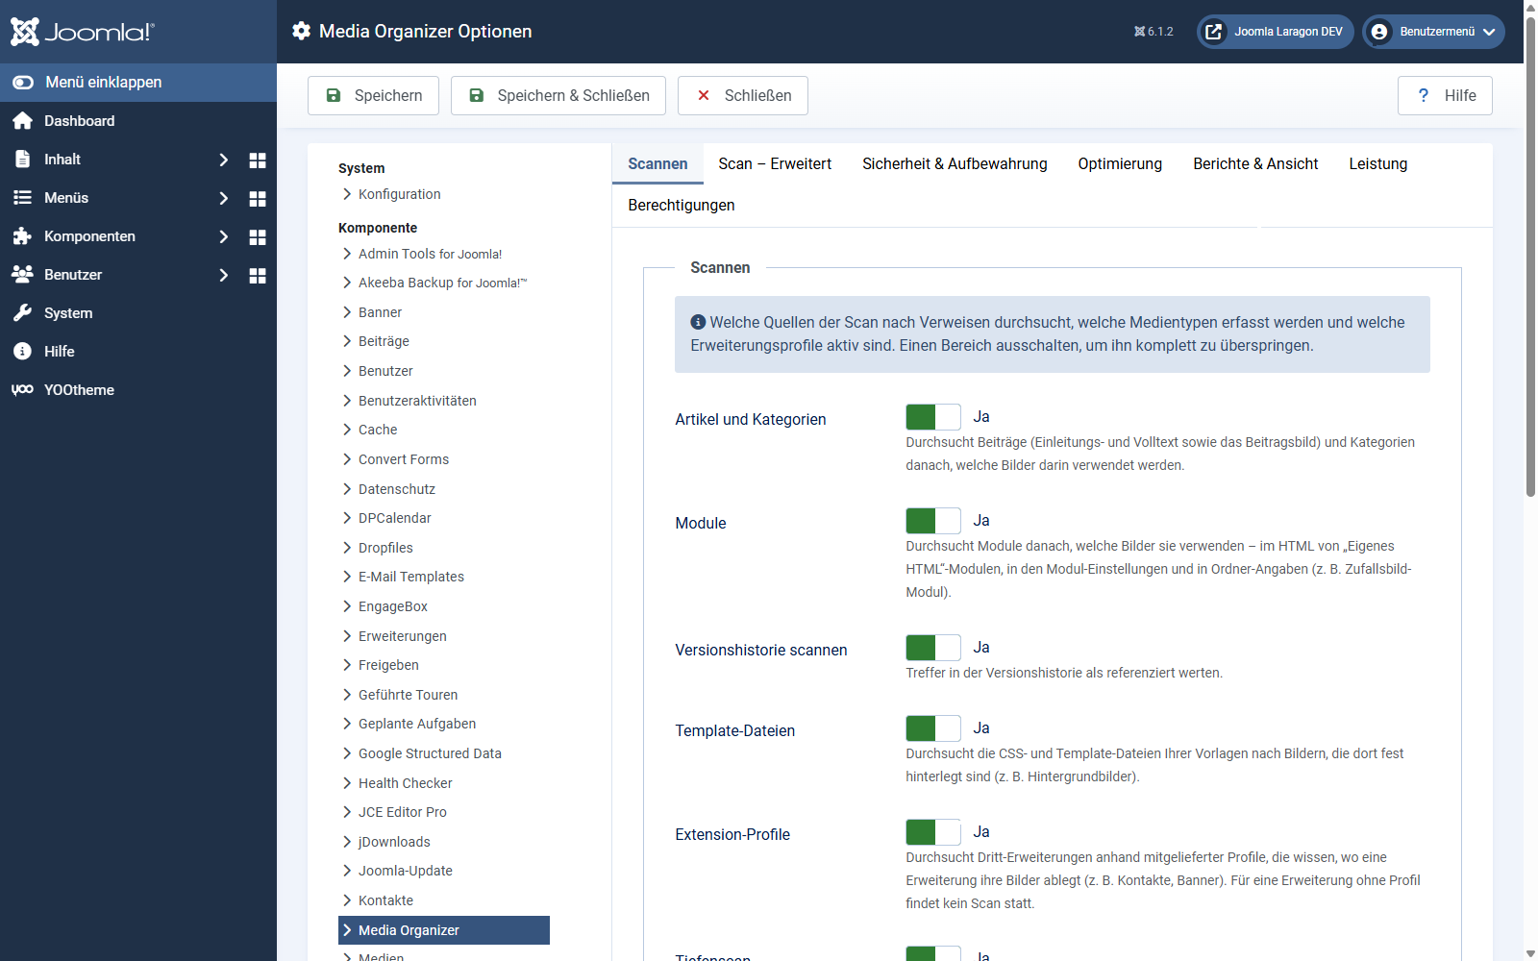The image size is (1538, 961).
Task: Open the Berechtigungen tab
Action: pyautogui.click(x=682, y=206)
